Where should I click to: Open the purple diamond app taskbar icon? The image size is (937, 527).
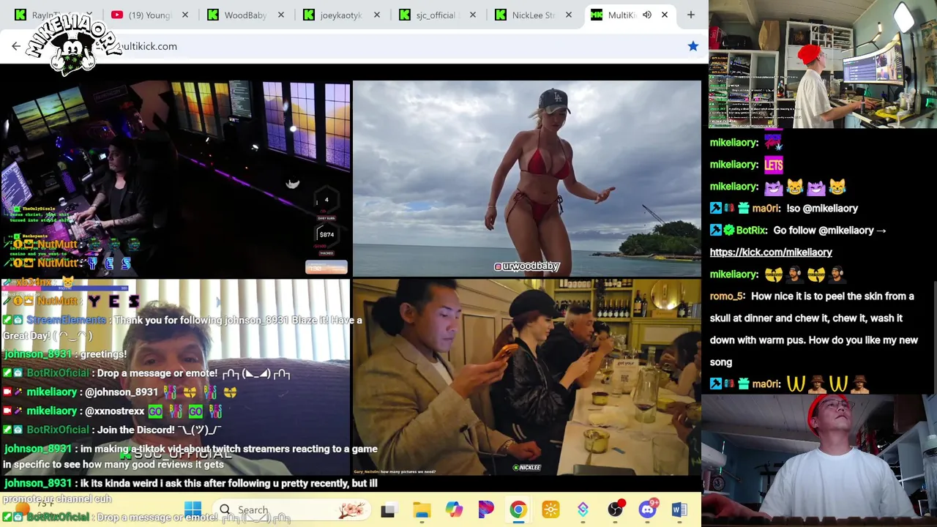click(x=583, y=510)
